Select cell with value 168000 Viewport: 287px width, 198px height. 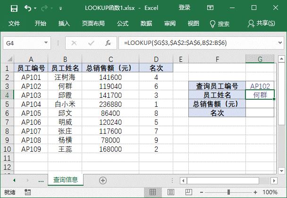(110, 149)
